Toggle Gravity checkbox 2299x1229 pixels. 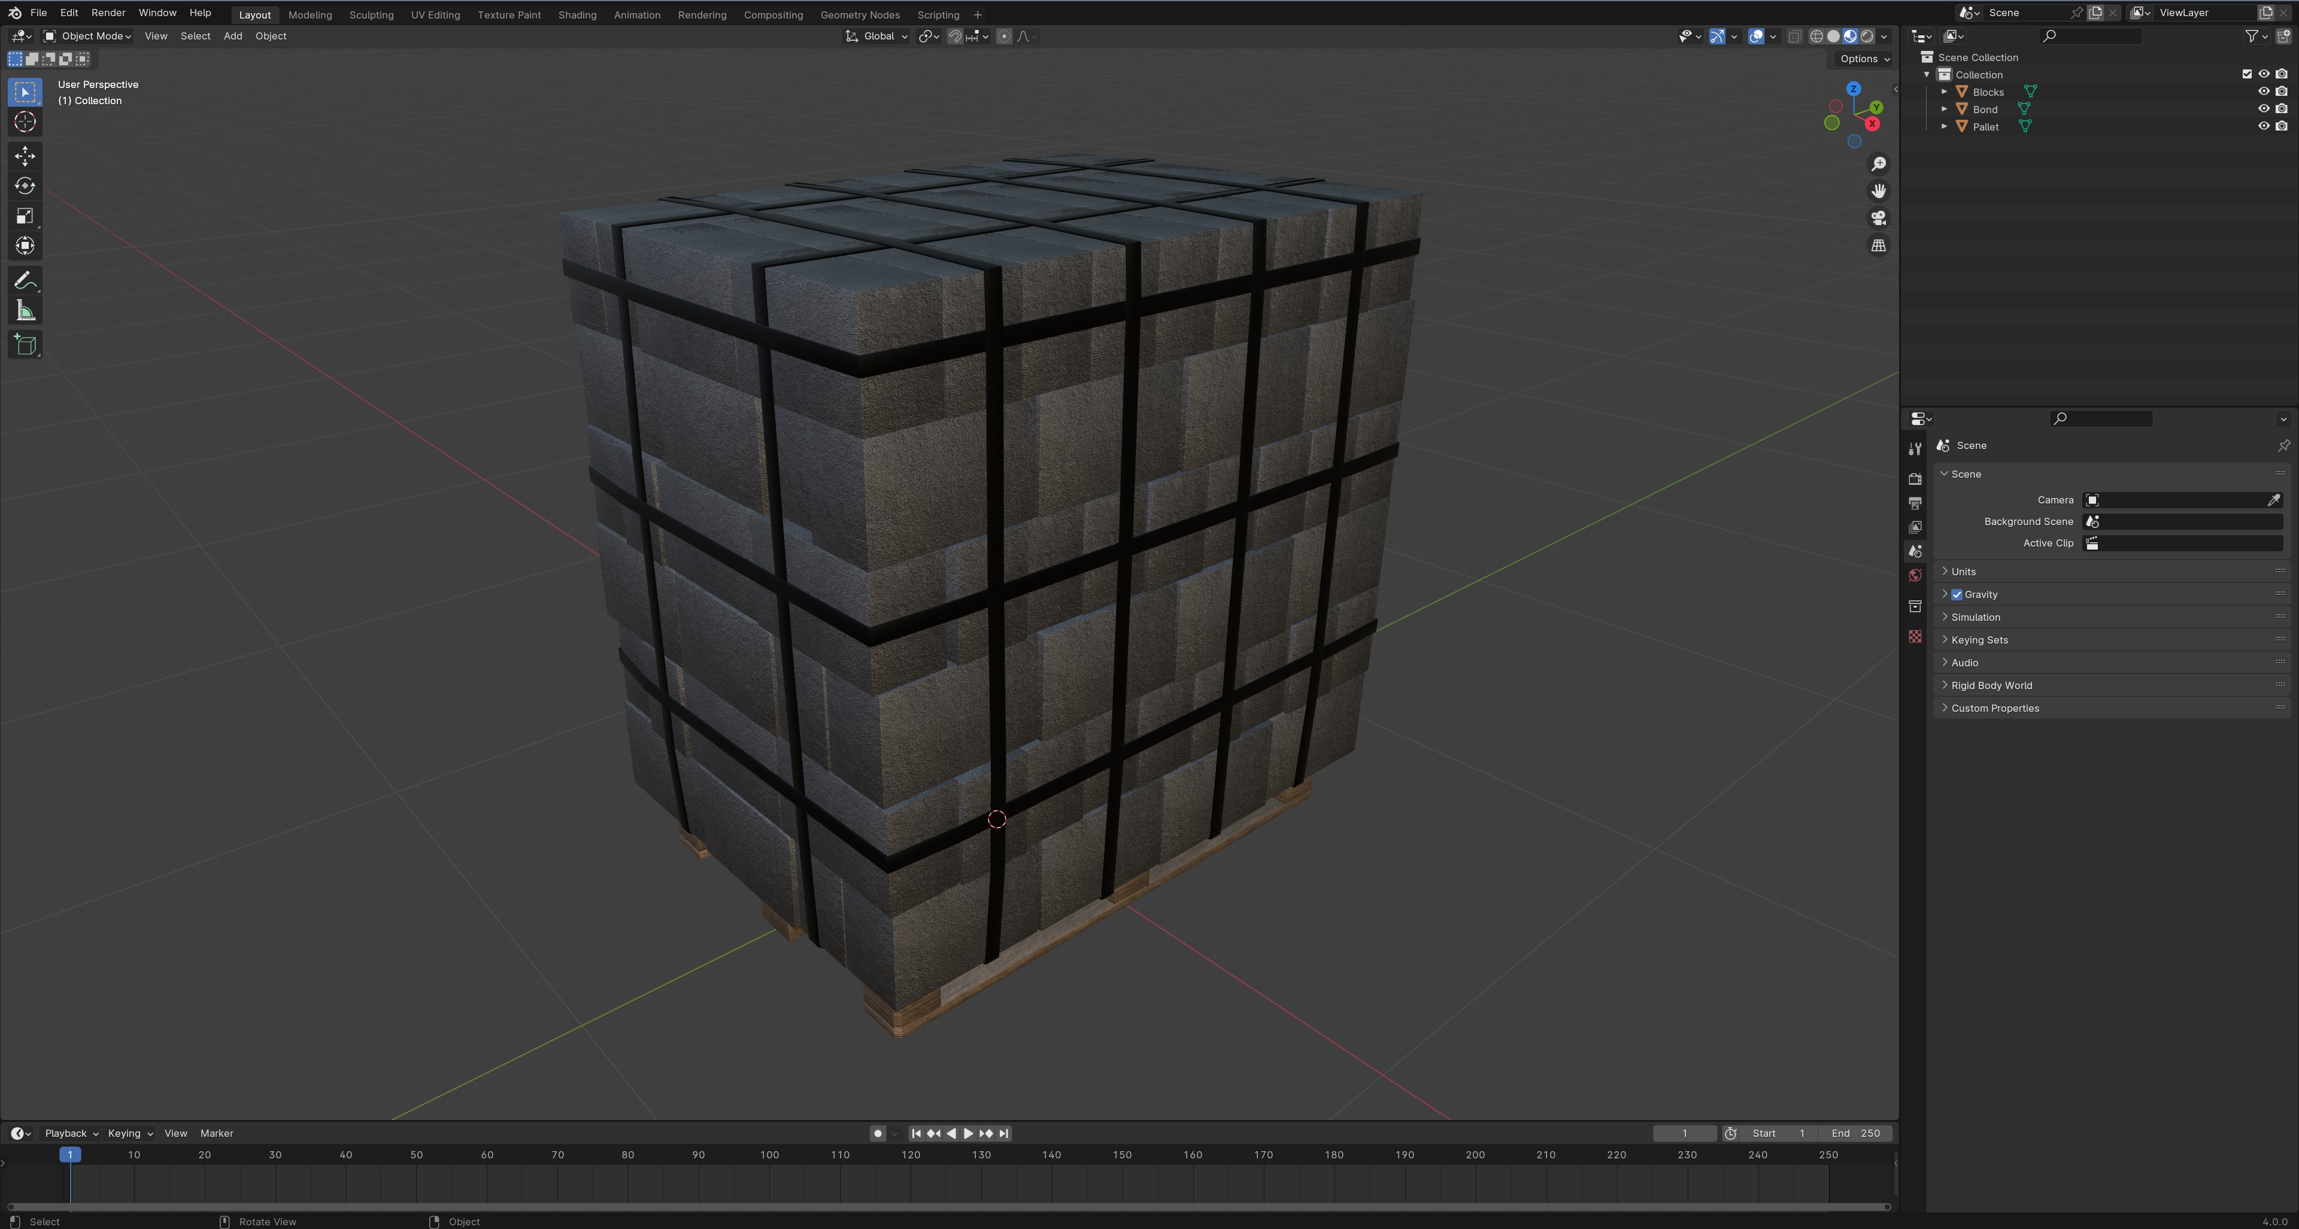(1957, 594)
